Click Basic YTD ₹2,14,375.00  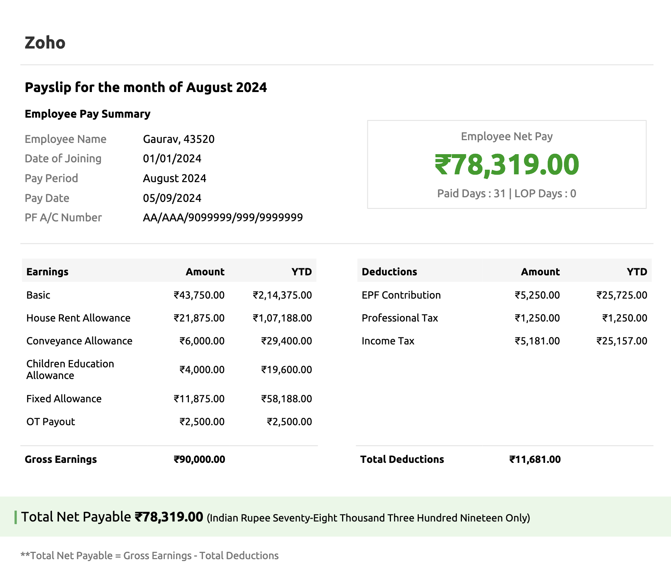tap(282, 295)
